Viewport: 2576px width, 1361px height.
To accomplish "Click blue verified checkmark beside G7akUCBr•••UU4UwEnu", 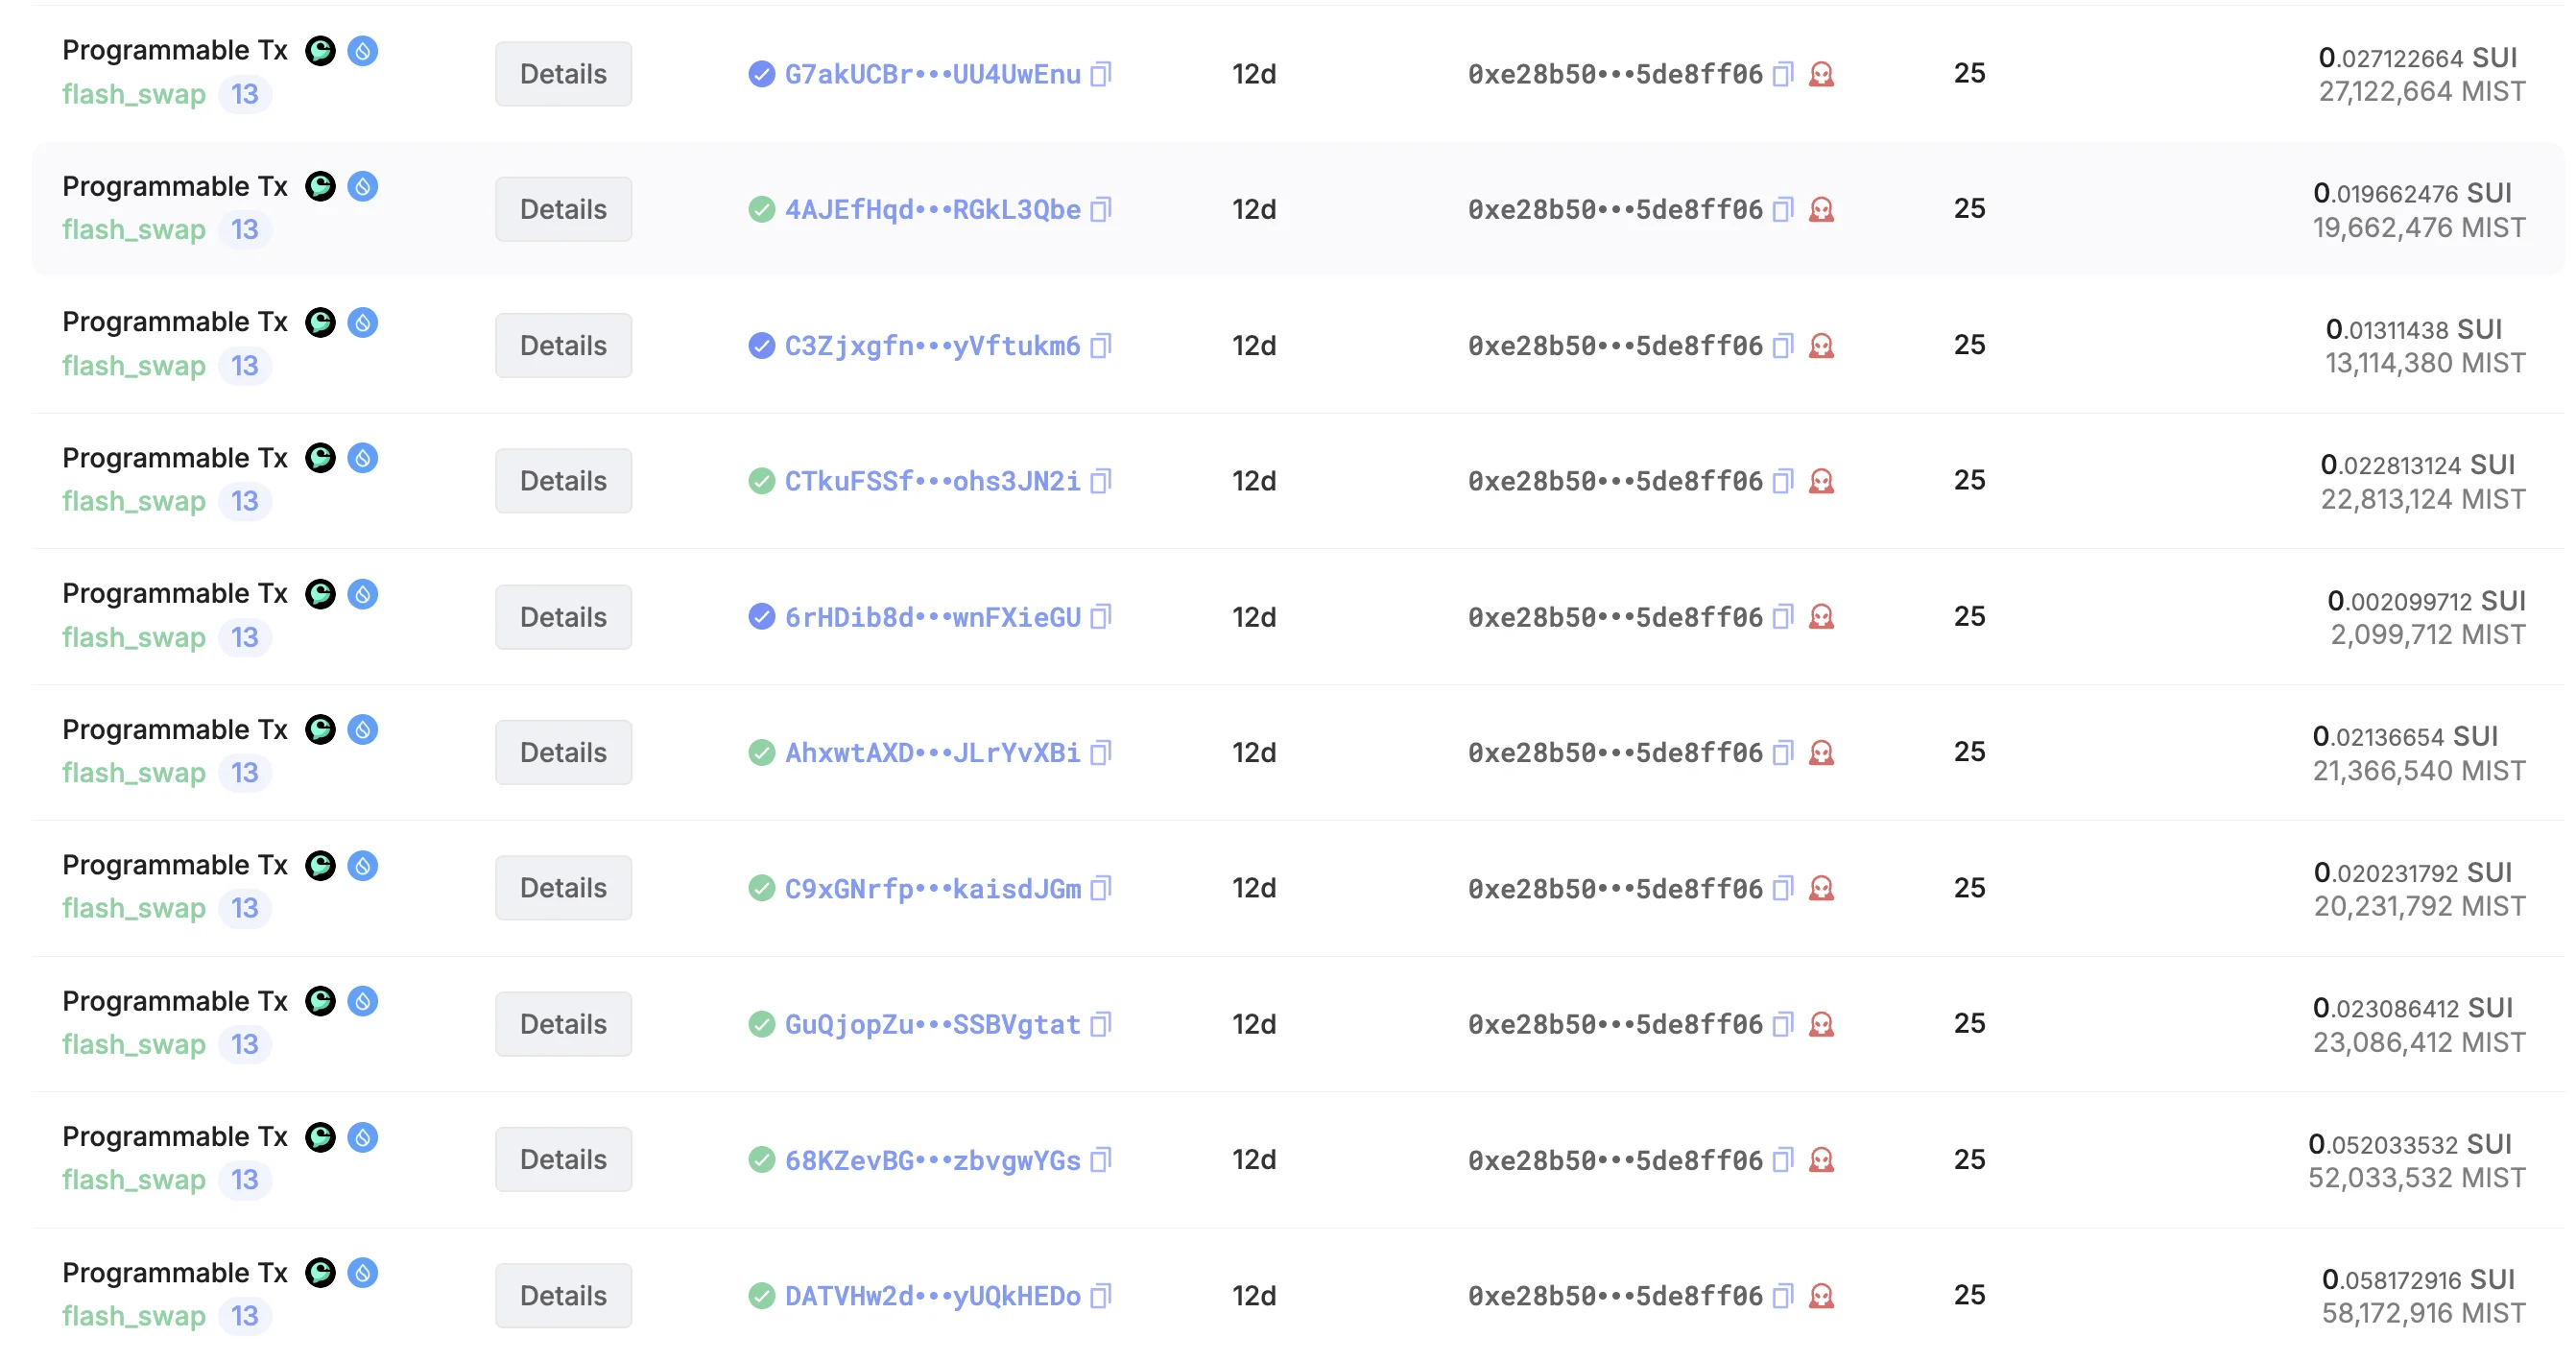I will point(761,74).
